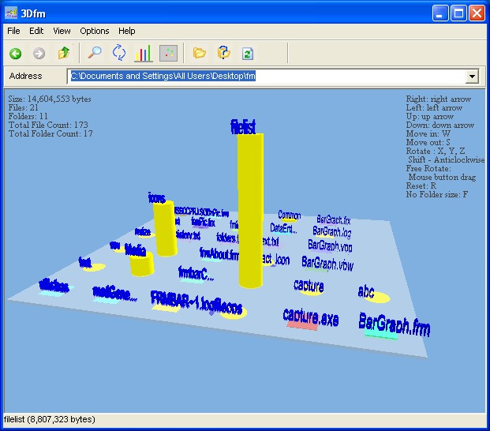Open the Options menu
Viewport: 490px width, 431px height.
pyautogui.click(x=95, y=31)
